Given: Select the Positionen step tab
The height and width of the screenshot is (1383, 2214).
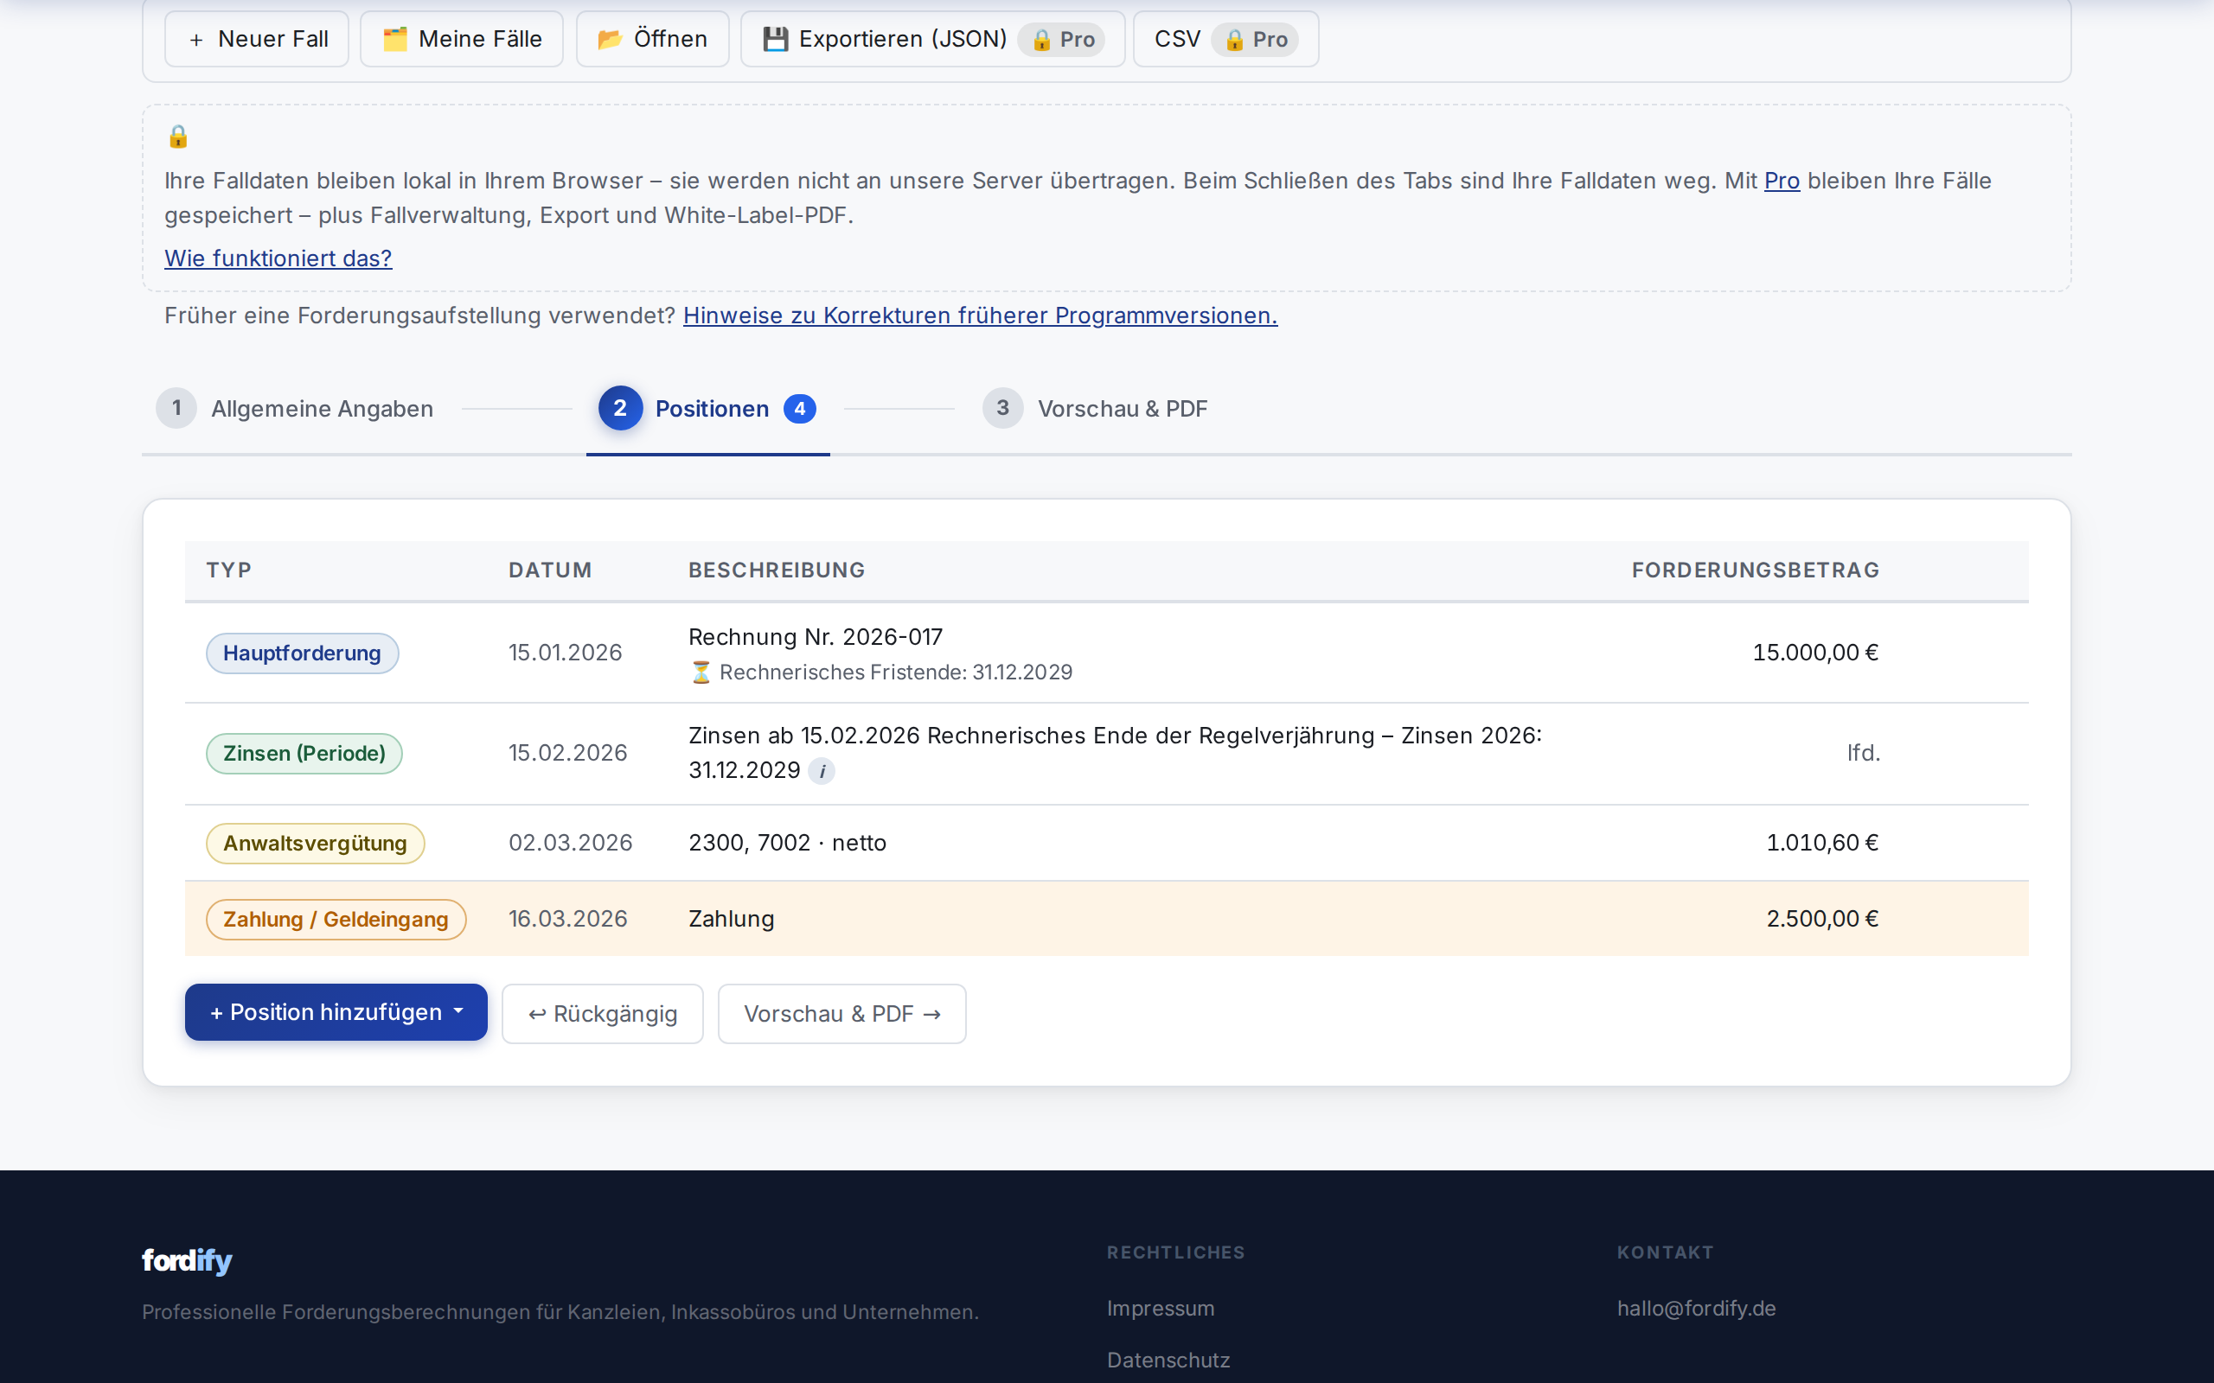Looking at the screenshot, I should pyautogui.click(x=707, y=408).
